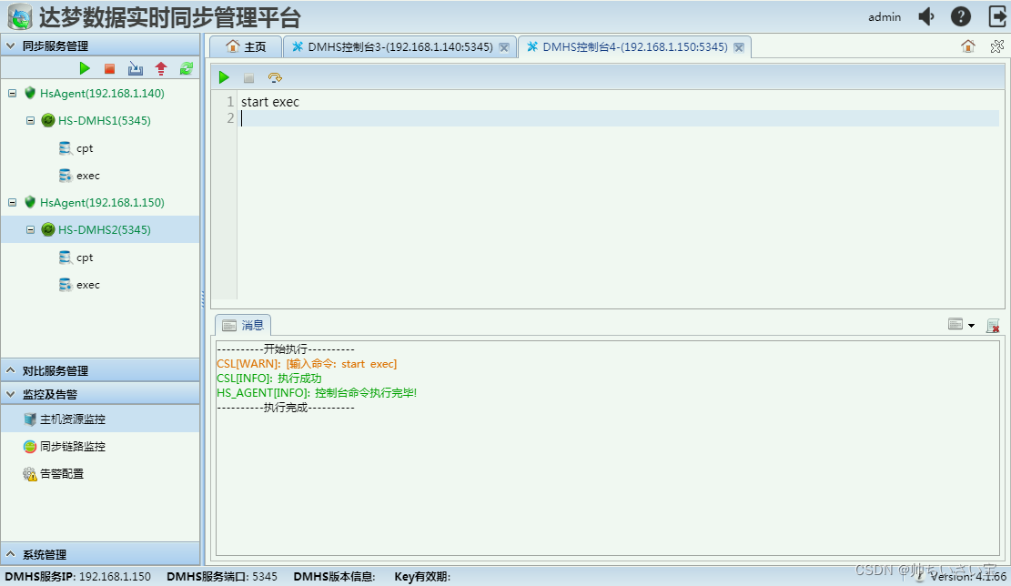Click the HS-DMHS2(5345) green status icon
Viewport: 1011px width, 586px height.
tap(47, 229)
